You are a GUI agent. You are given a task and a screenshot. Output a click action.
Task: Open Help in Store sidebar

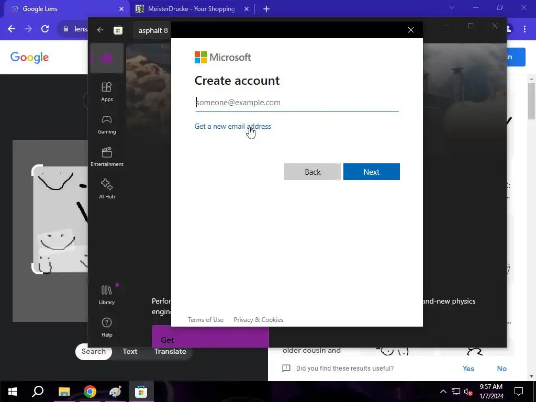pyautogui.click(x=107, y=327)
